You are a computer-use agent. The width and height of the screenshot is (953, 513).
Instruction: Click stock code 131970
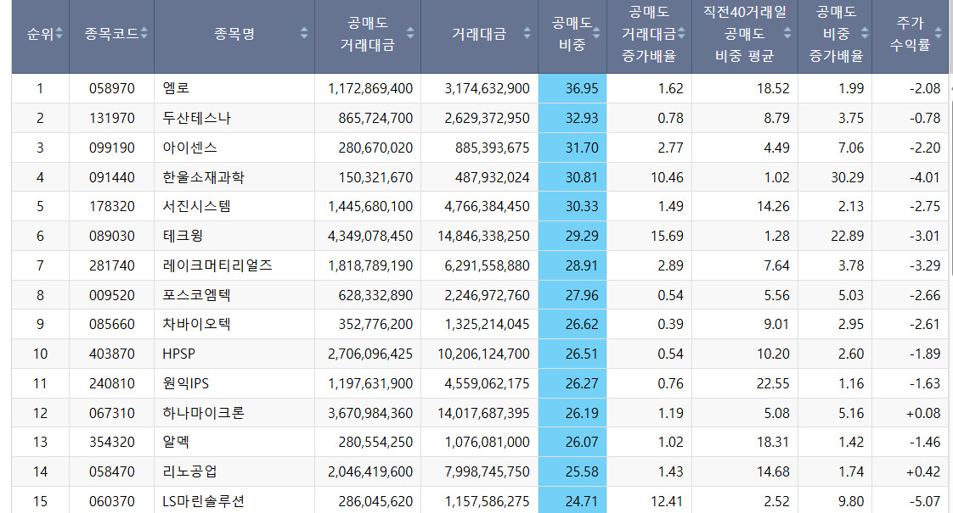coord(112,118)
